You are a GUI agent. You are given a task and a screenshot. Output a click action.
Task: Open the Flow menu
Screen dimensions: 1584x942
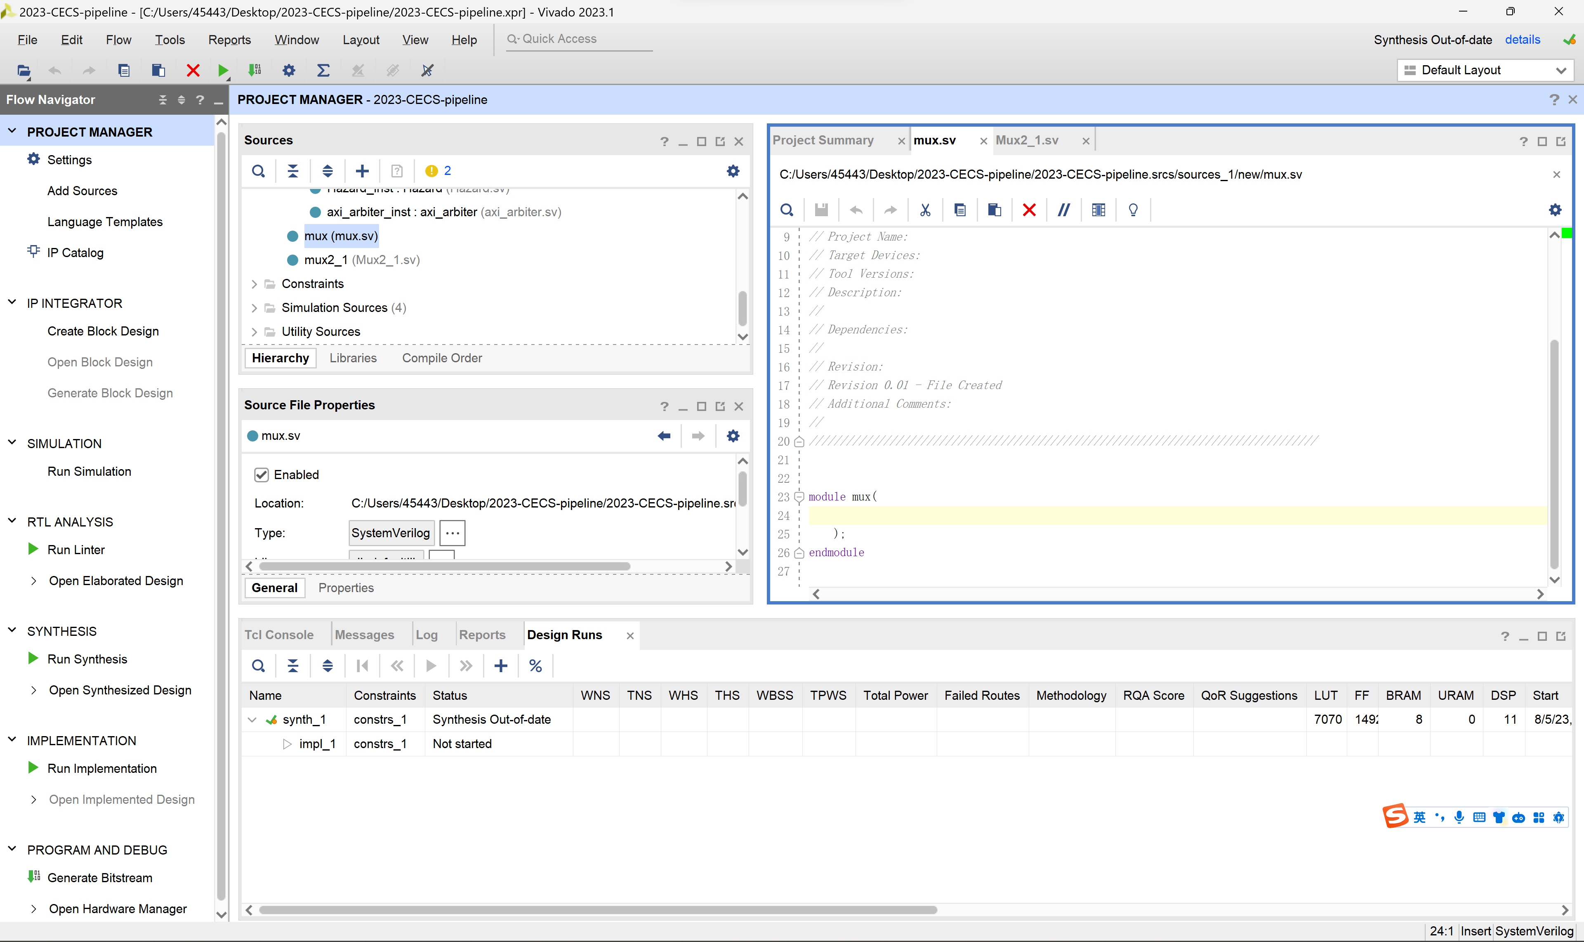click(x=119, y=39)
